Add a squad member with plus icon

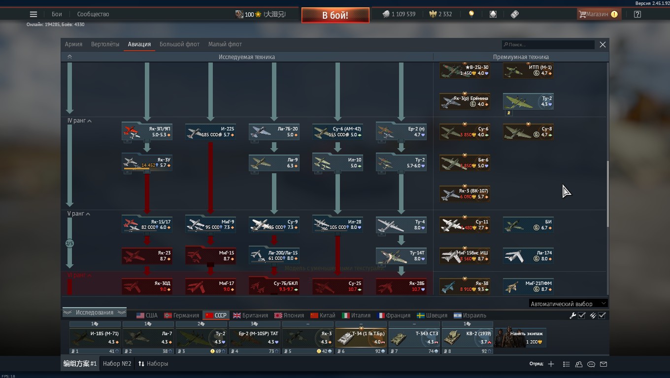coord(551,364)
